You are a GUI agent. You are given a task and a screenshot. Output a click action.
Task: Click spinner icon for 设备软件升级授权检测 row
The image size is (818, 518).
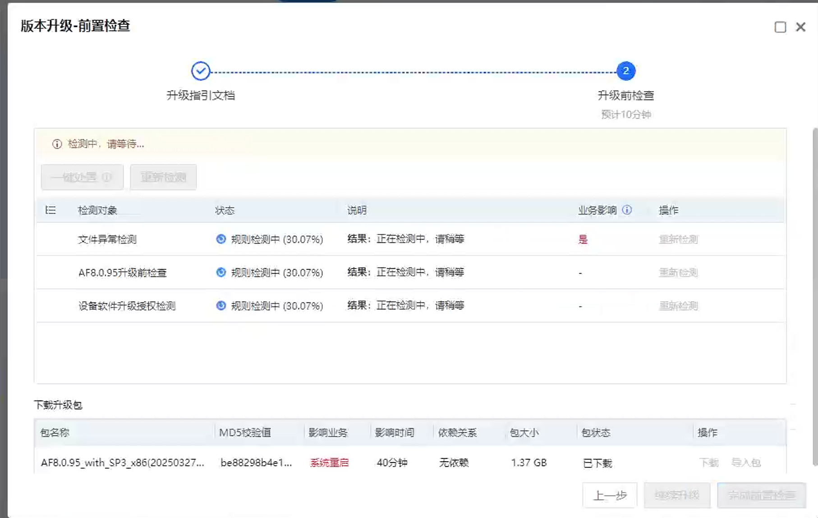(221, 306)
